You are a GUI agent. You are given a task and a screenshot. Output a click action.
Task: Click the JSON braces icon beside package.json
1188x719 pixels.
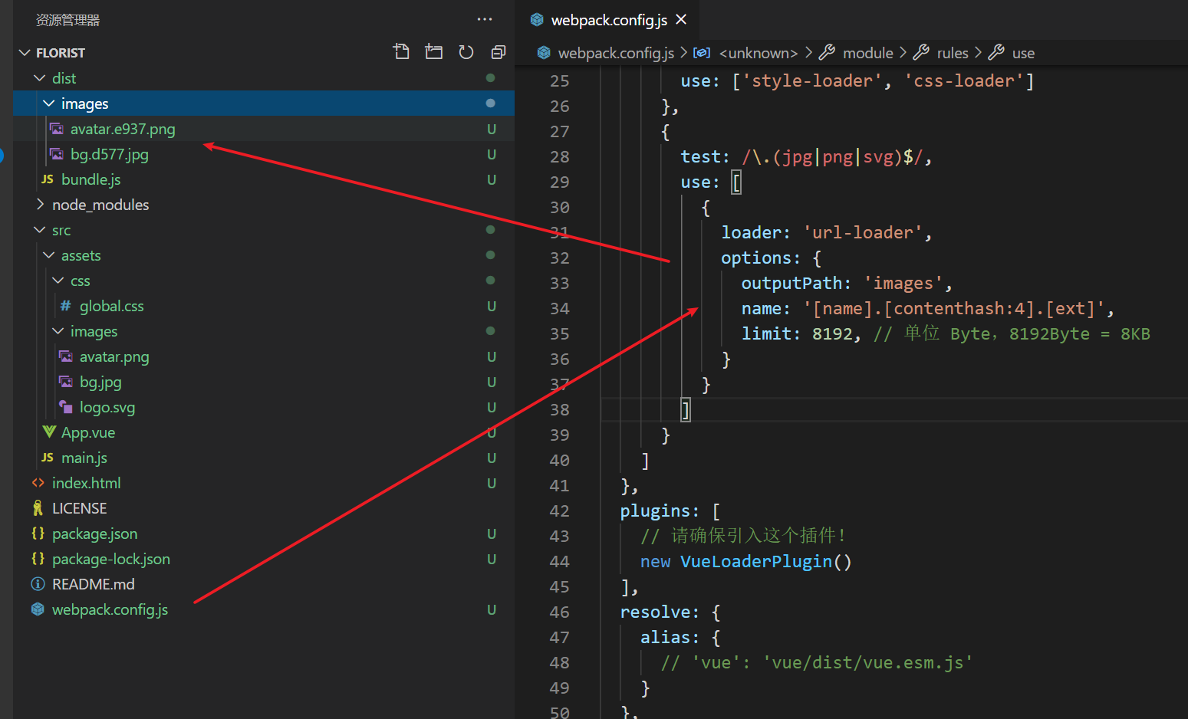(x=38, y=534)
